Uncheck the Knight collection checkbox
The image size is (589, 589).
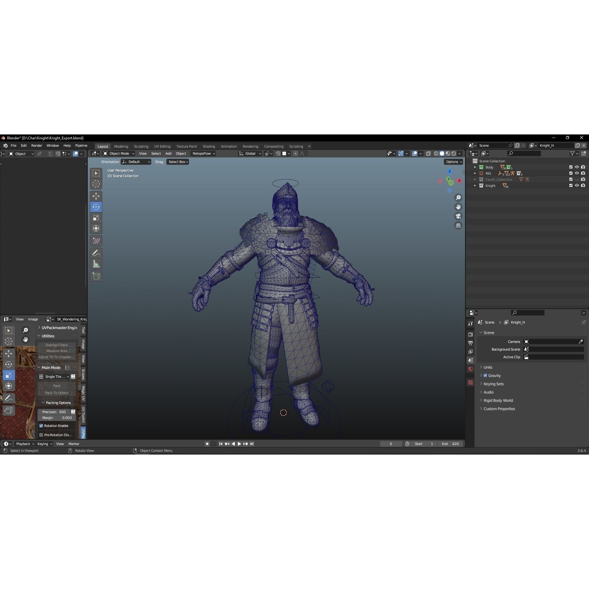click(x=570, y=185)
